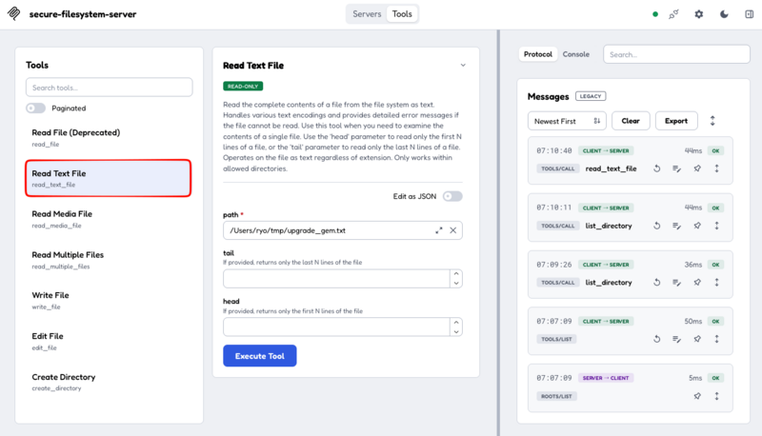Image resolution: width=762 pixels, height=436 pixels.
Task: Expand the 07:09:26 list_directory message details
Action: 717,282
